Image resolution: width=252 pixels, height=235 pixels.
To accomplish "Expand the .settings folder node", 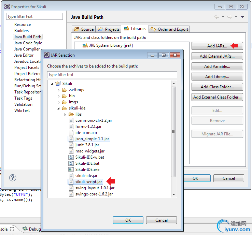I will 58,90.
